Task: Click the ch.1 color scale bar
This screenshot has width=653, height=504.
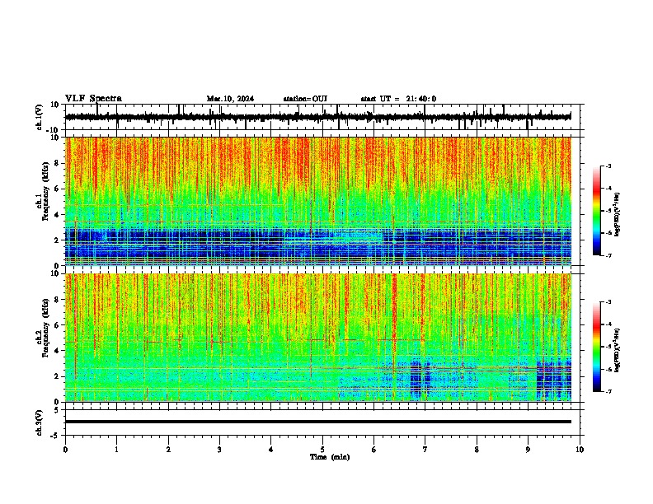Action: tap(597, 211)
